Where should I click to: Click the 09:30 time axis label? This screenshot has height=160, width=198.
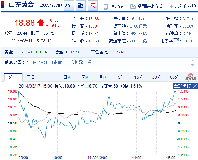23,158
